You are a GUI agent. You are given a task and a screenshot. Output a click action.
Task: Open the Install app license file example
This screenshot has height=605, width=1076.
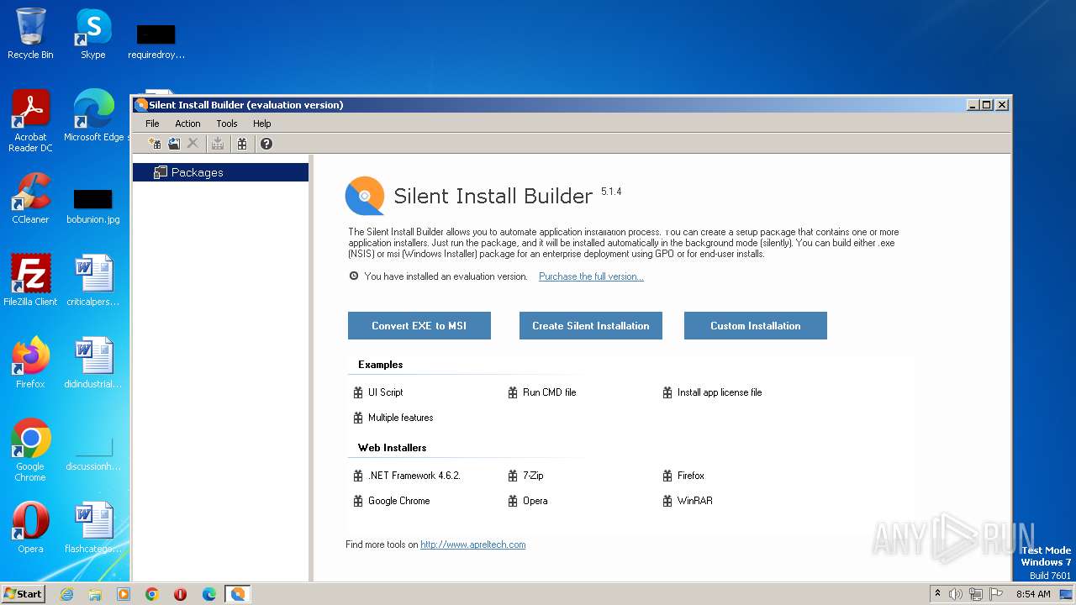click(720, 392)
